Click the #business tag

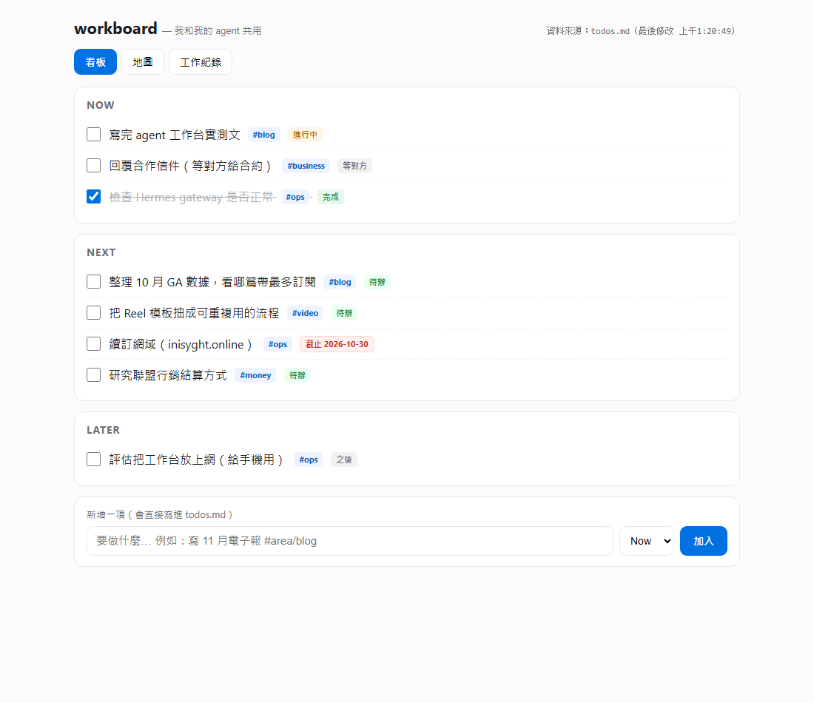point(306,166)
